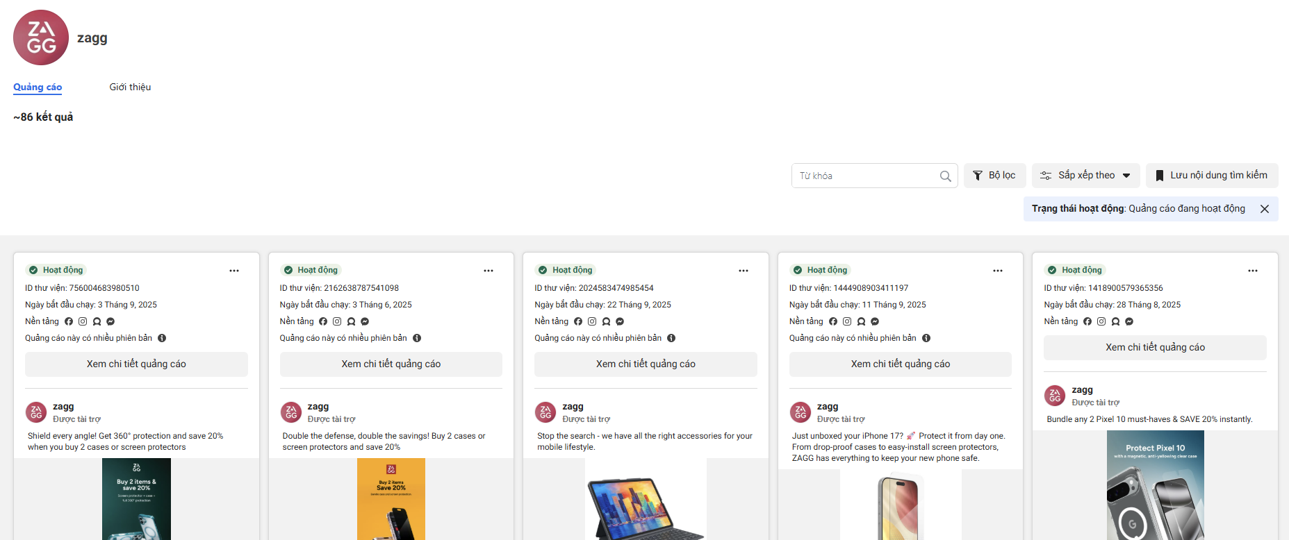1289x540 pixels.
Task: Click the Messenger platform icon on ad 2024583474985454
Action: [x=620, y=321]
